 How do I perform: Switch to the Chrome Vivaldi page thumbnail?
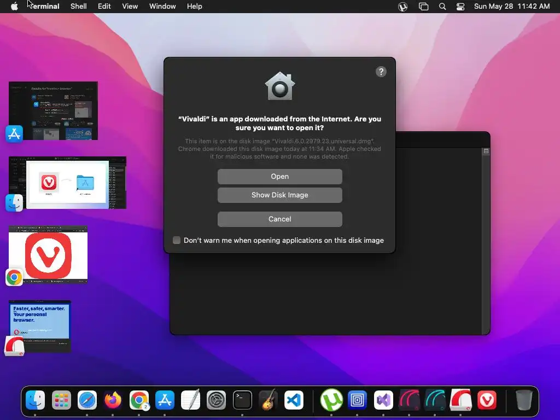48,255
